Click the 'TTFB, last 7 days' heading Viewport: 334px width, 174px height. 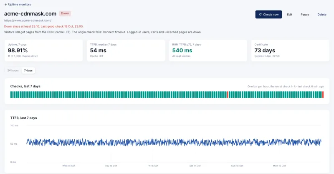pyautogui.click(x=24, y=118)
